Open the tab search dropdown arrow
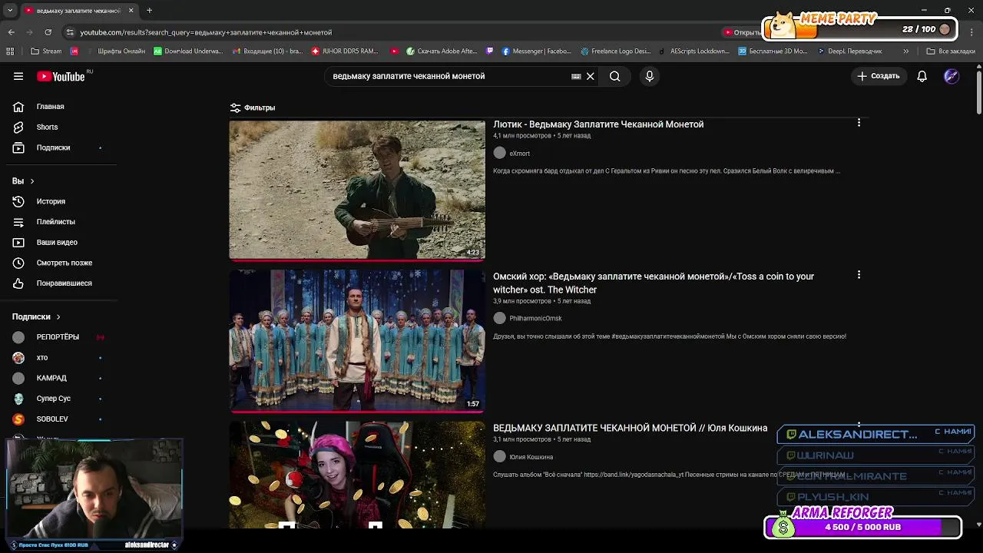The image size is (983, 553). (9, 10)
